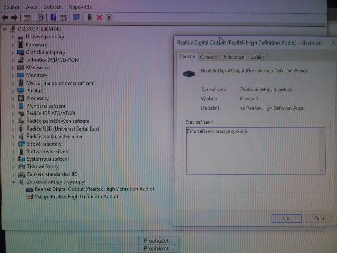Click the action pane toolbar icon
Screen dimensions: 337x253
click(x=63, y=18)
